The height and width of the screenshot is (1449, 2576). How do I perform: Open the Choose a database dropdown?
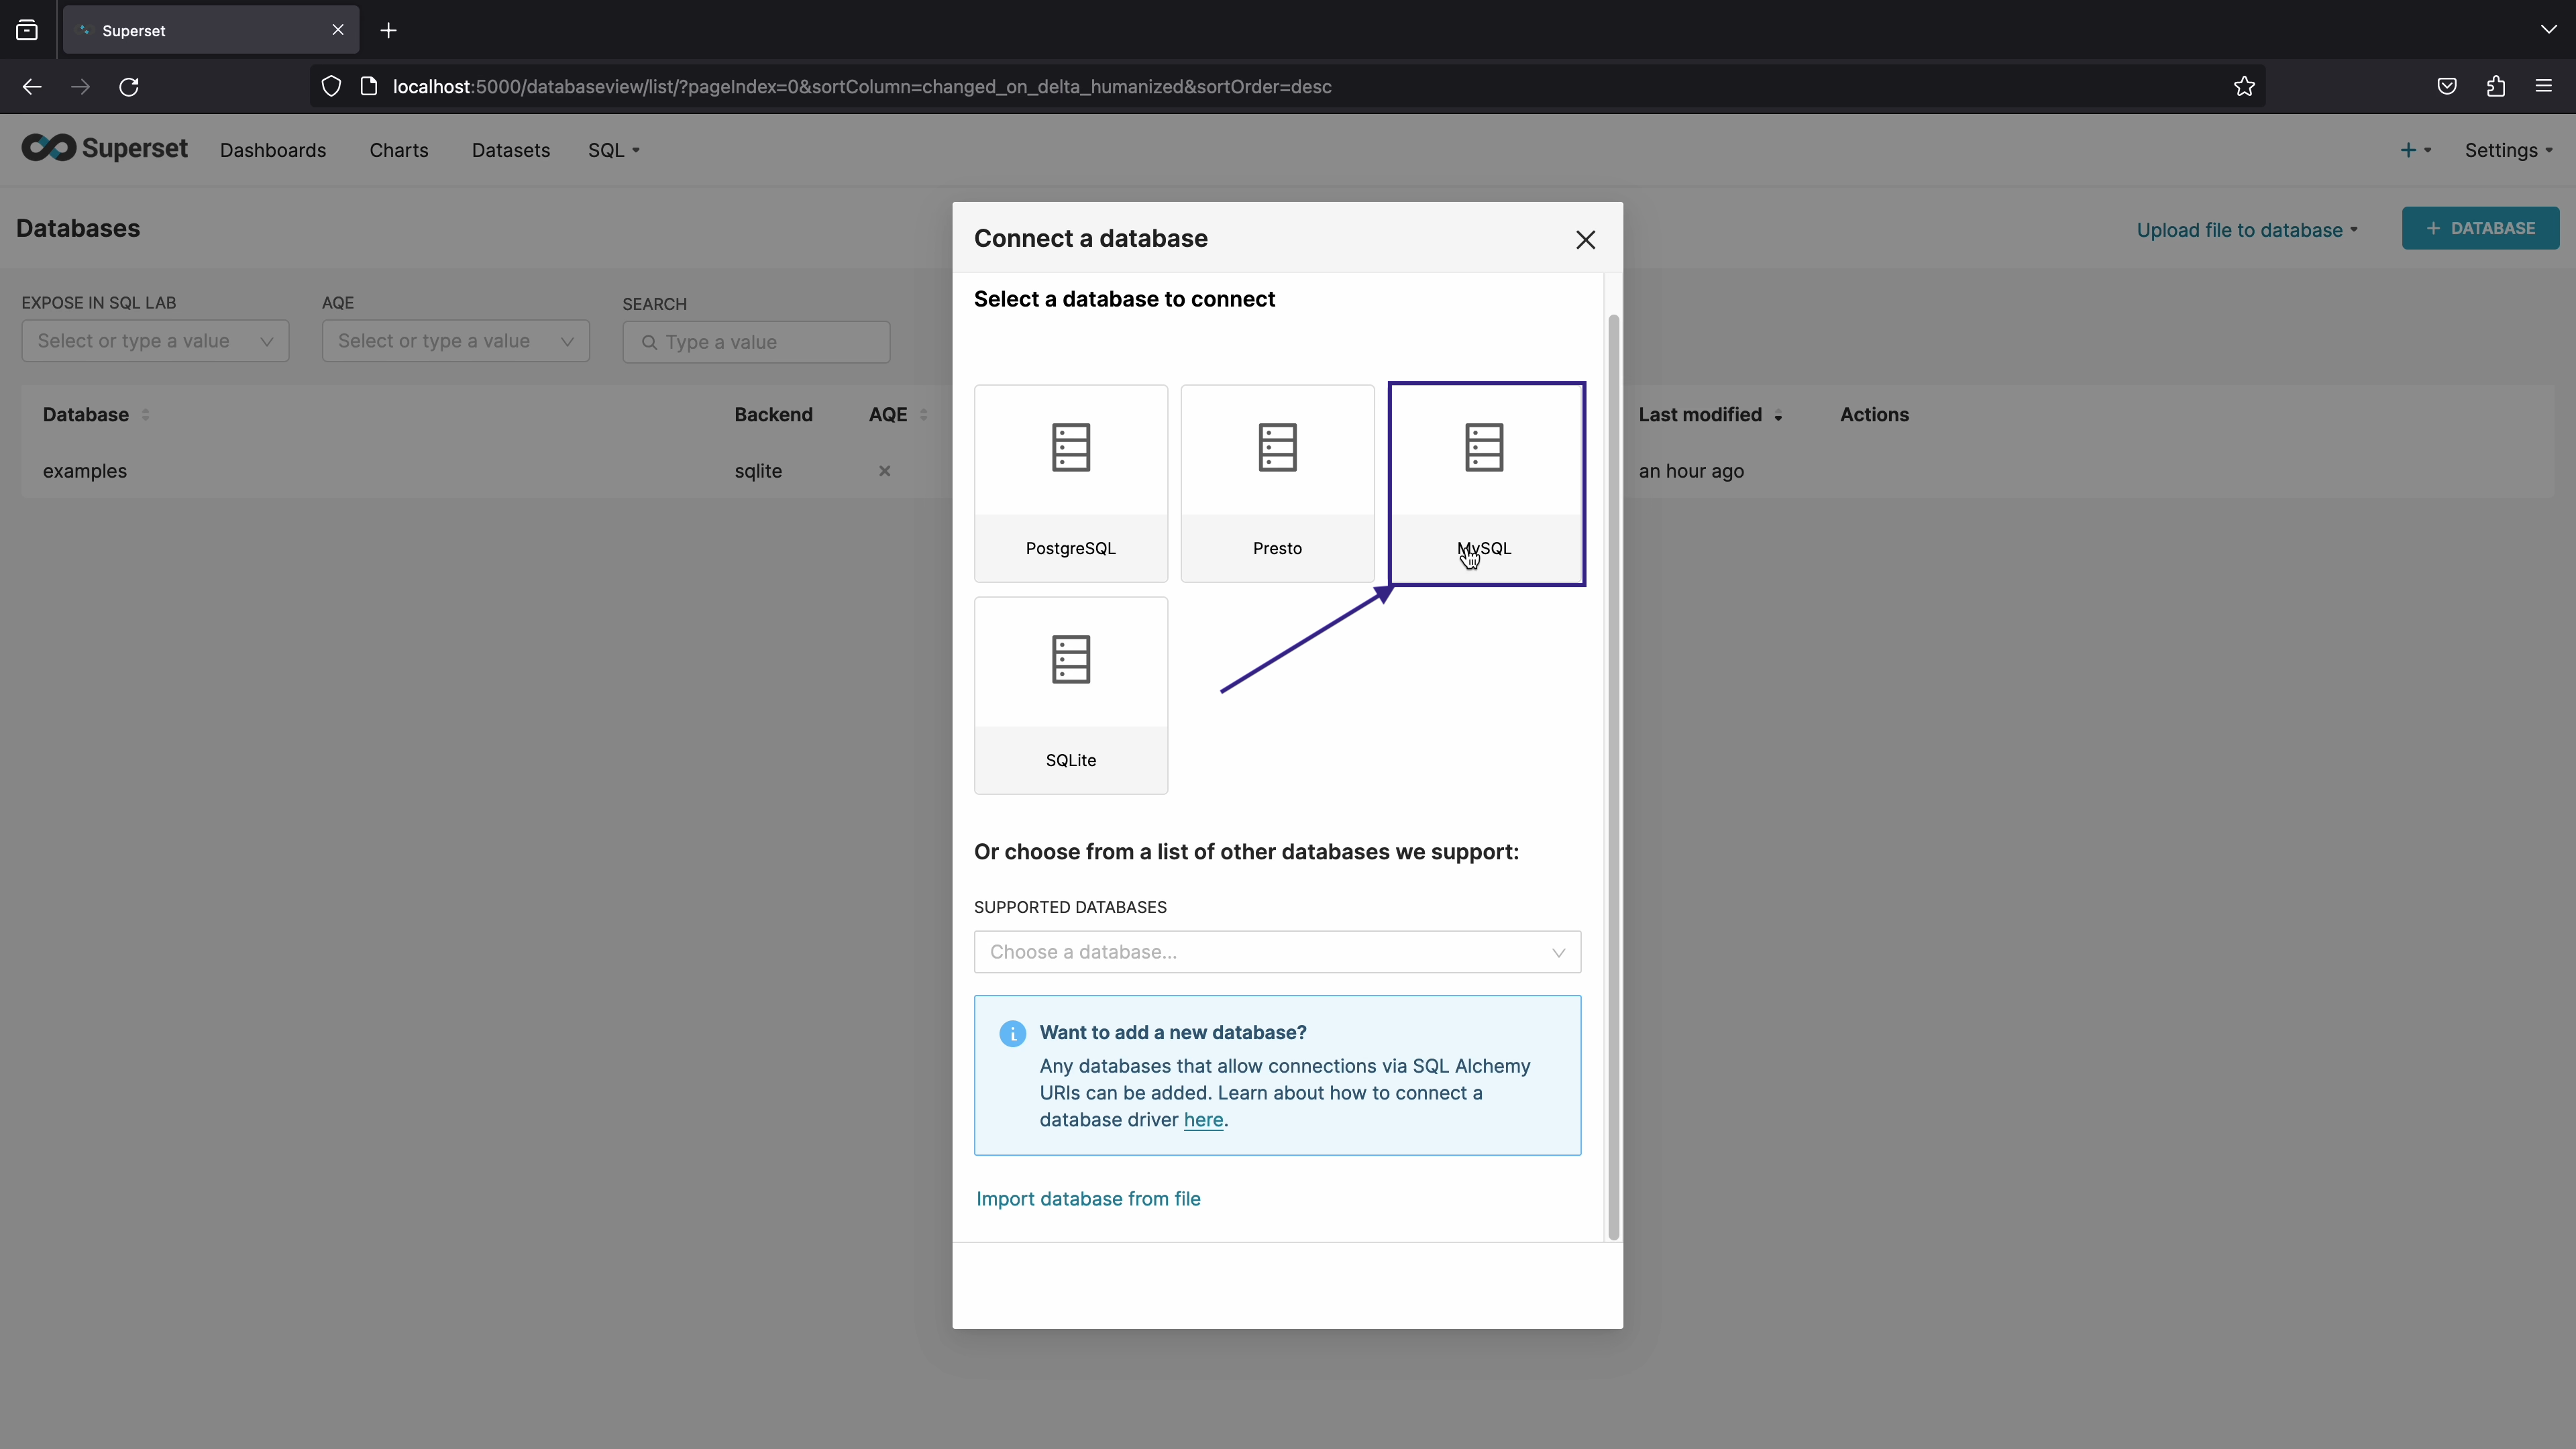pos(1277,952)
